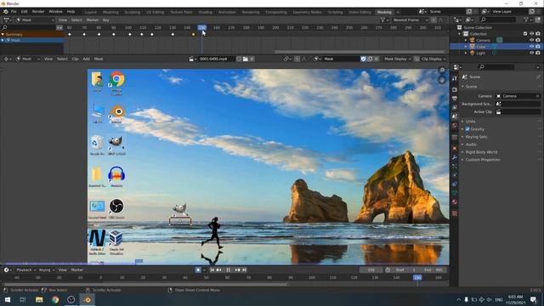Open the World properties tab icon
This screenshot has height=306, width=544.
coord(455,126)
